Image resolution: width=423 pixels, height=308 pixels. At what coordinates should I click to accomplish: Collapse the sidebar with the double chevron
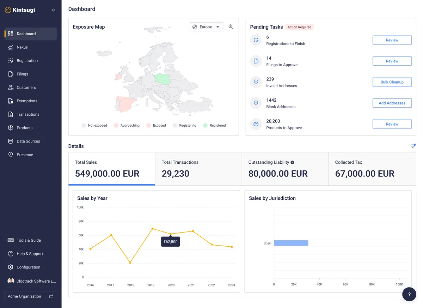54,10
